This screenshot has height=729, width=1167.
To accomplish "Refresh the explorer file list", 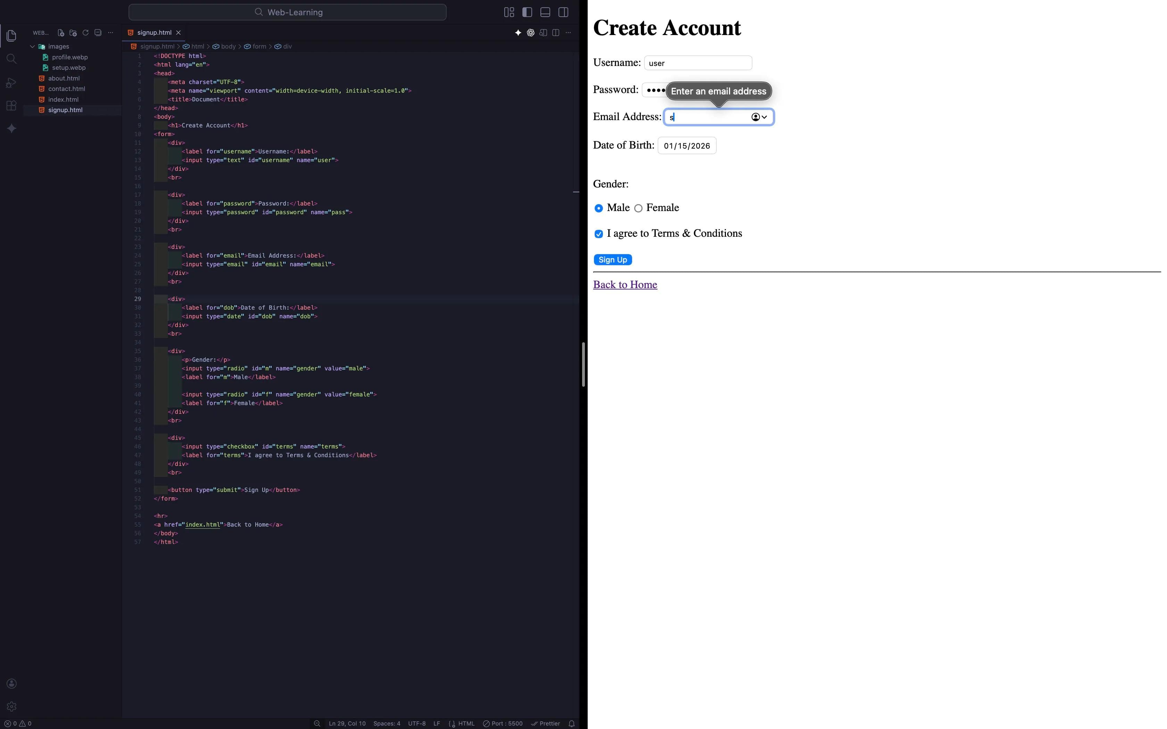I will tap(85, 33).
